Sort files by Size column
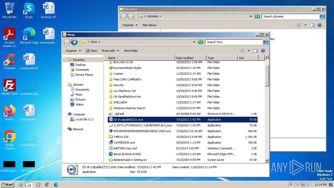 click(248, 58)
